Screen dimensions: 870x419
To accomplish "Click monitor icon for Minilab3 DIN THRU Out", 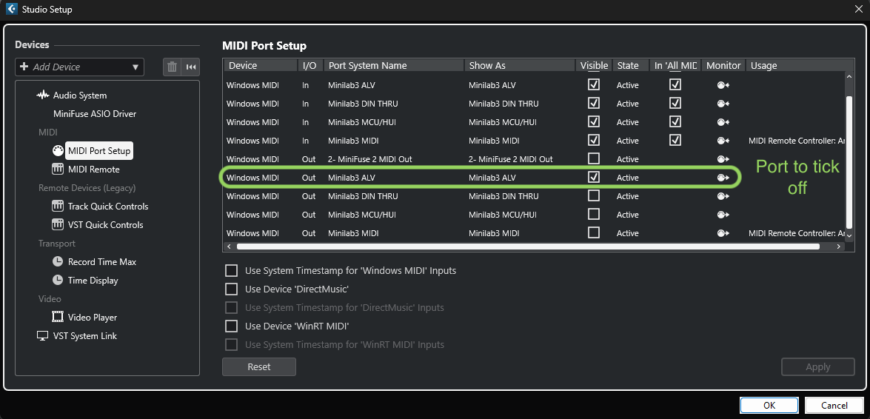I will pos(723,196).
